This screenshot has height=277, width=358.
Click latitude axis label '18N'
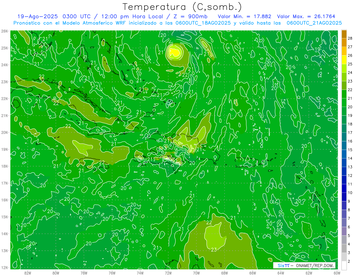click(4, 166)
